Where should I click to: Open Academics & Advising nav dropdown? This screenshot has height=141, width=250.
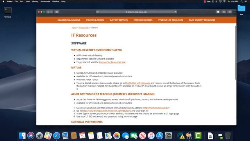click(69, 20)
